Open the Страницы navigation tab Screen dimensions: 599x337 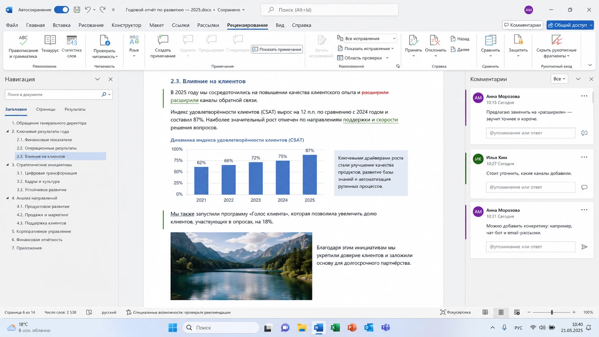tap(45, 109)
